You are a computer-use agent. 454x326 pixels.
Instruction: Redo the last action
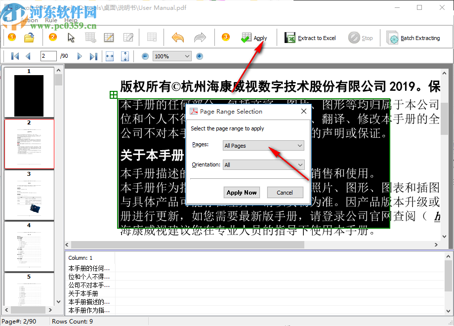pyautogui.click(x=201, y=37)
